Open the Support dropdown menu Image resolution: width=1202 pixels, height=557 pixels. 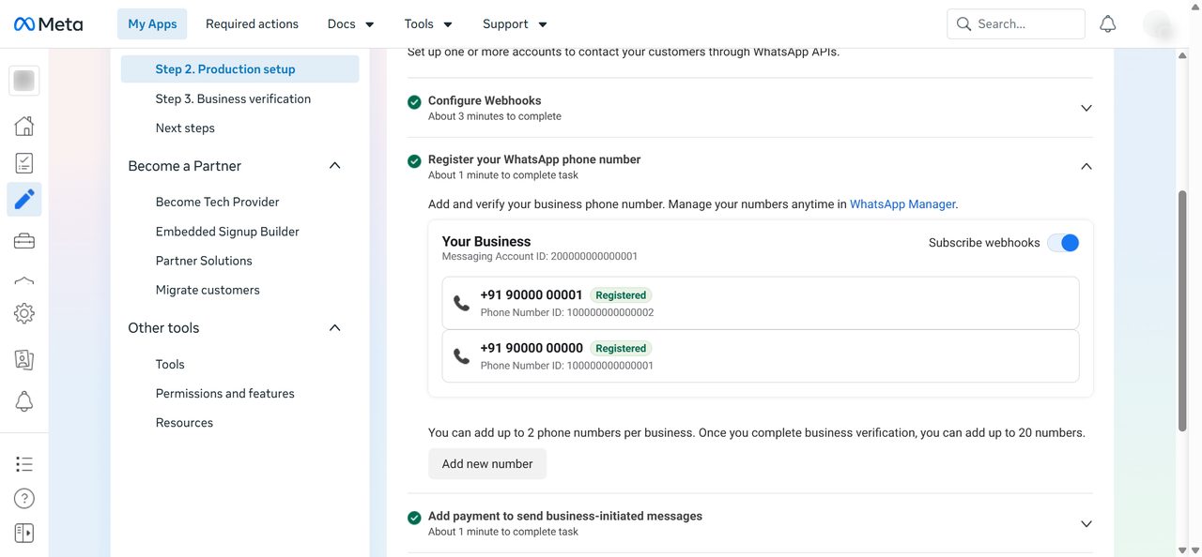click(x=515, y=24)
